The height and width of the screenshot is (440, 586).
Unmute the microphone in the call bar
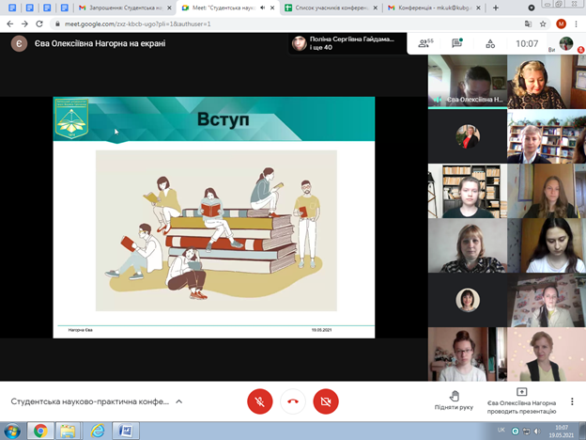click(x=260, y=401)
